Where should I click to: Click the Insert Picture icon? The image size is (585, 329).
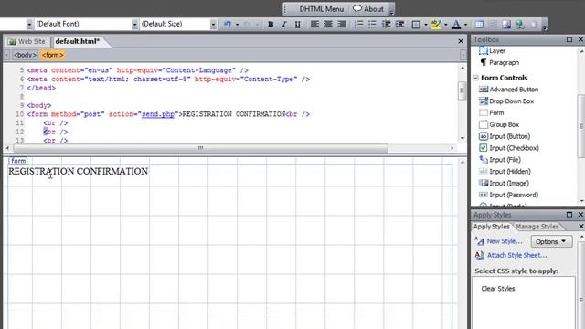click(506, 25)
